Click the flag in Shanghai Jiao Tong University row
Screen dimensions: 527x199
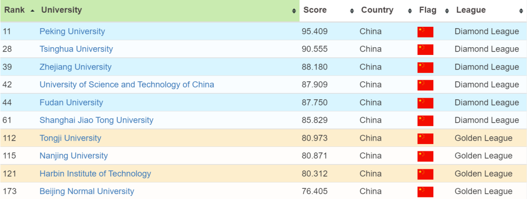[425, 120]
